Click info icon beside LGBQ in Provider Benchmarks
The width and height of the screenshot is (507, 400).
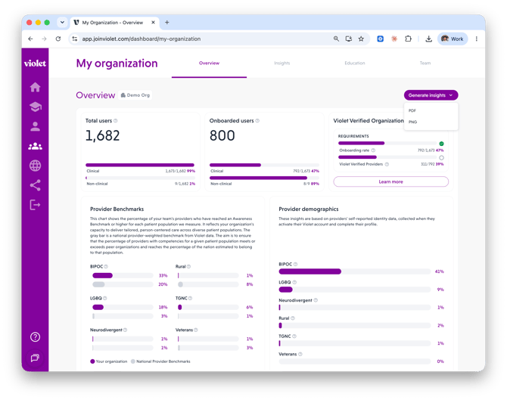click(105, 298)
